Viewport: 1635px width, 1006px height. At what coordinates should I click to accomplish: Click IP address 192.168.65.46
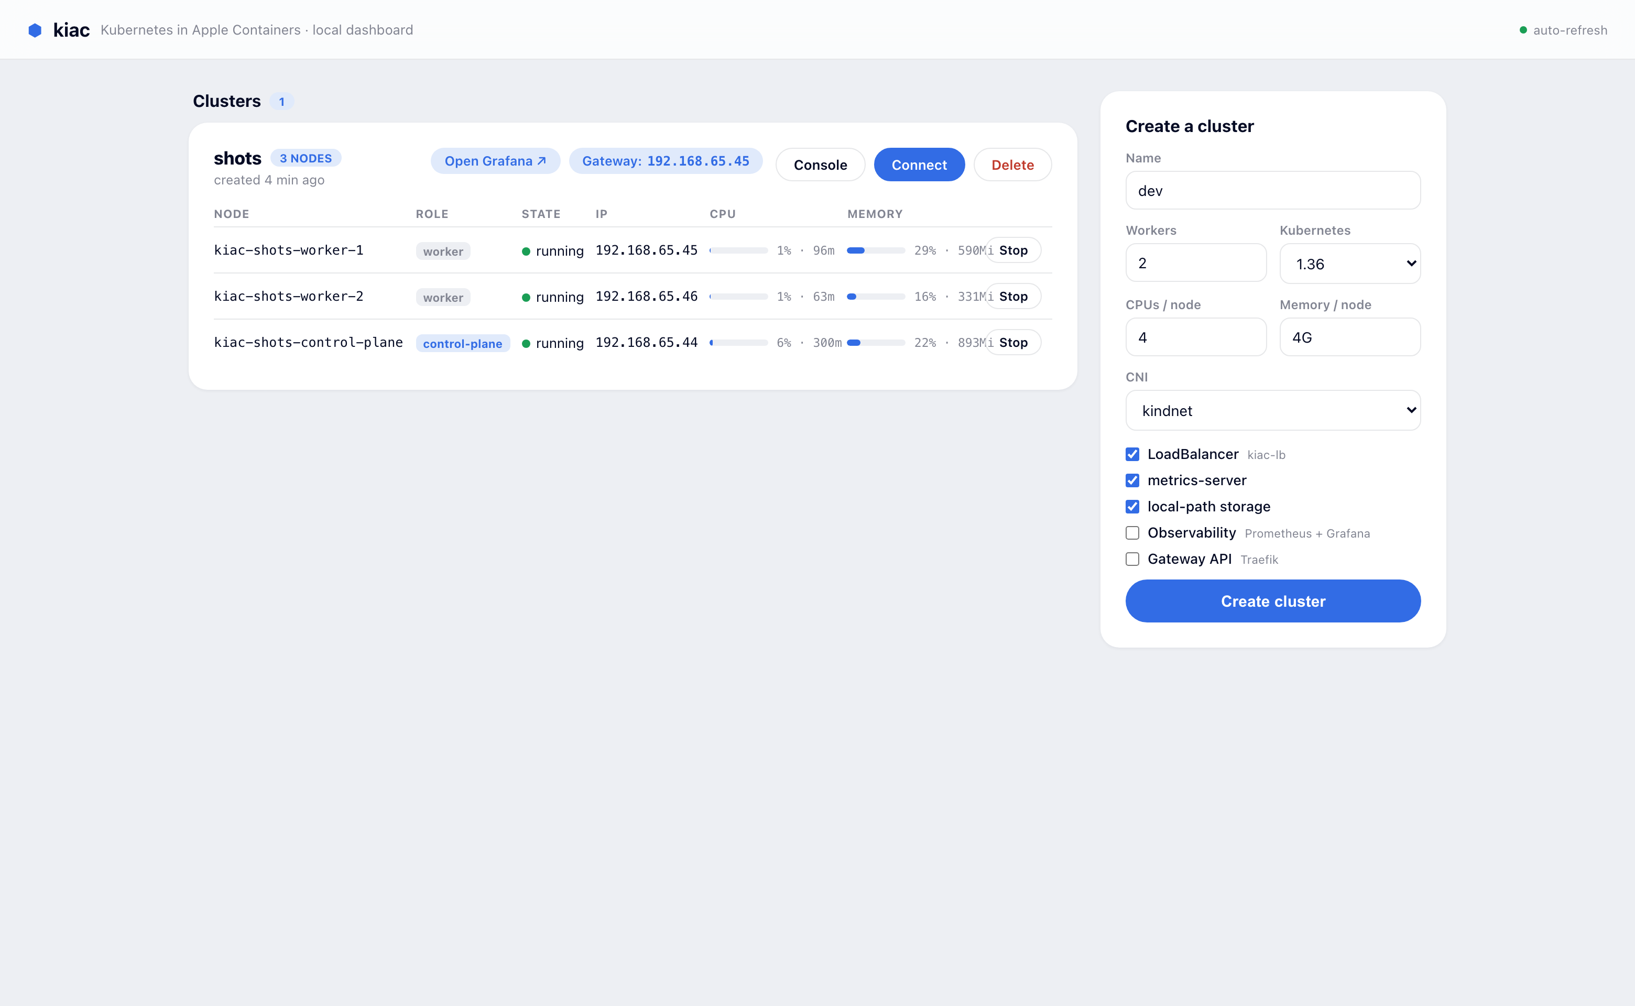point(646,296)
